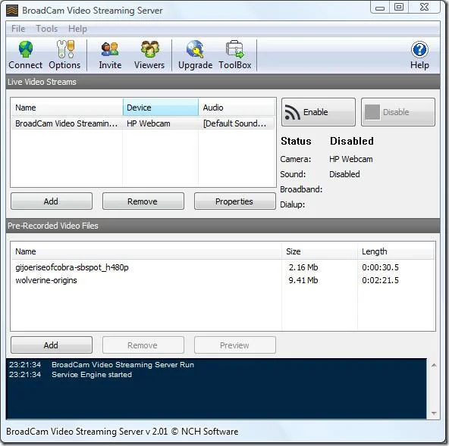
Task: Enable the live stream broadcast
Action: point(318,112)
